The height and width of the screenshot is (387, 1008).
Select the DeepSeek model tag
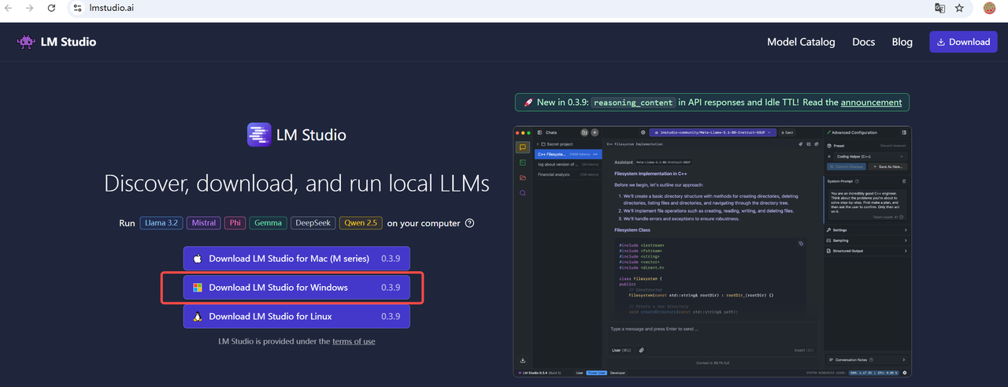(x=313, y=223)
